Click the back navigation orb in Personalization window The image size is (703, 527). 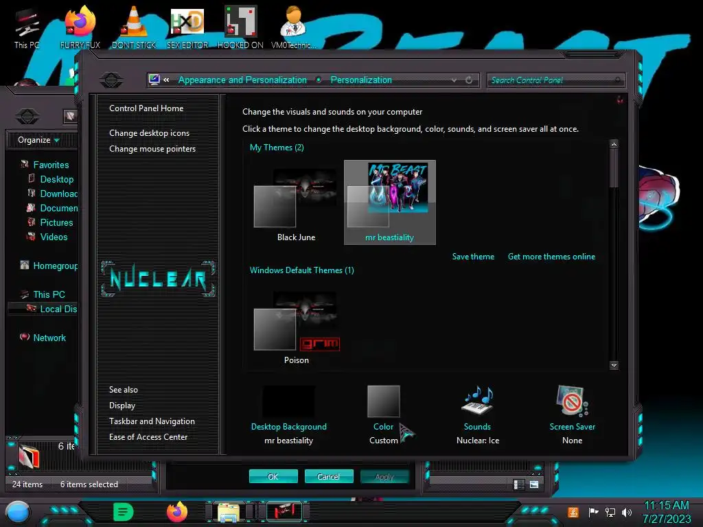coord(111,80)
